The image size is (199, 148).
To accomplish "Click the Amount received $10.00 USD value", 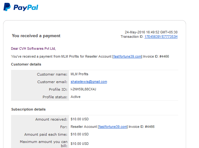I will click(x=79, y=119).
